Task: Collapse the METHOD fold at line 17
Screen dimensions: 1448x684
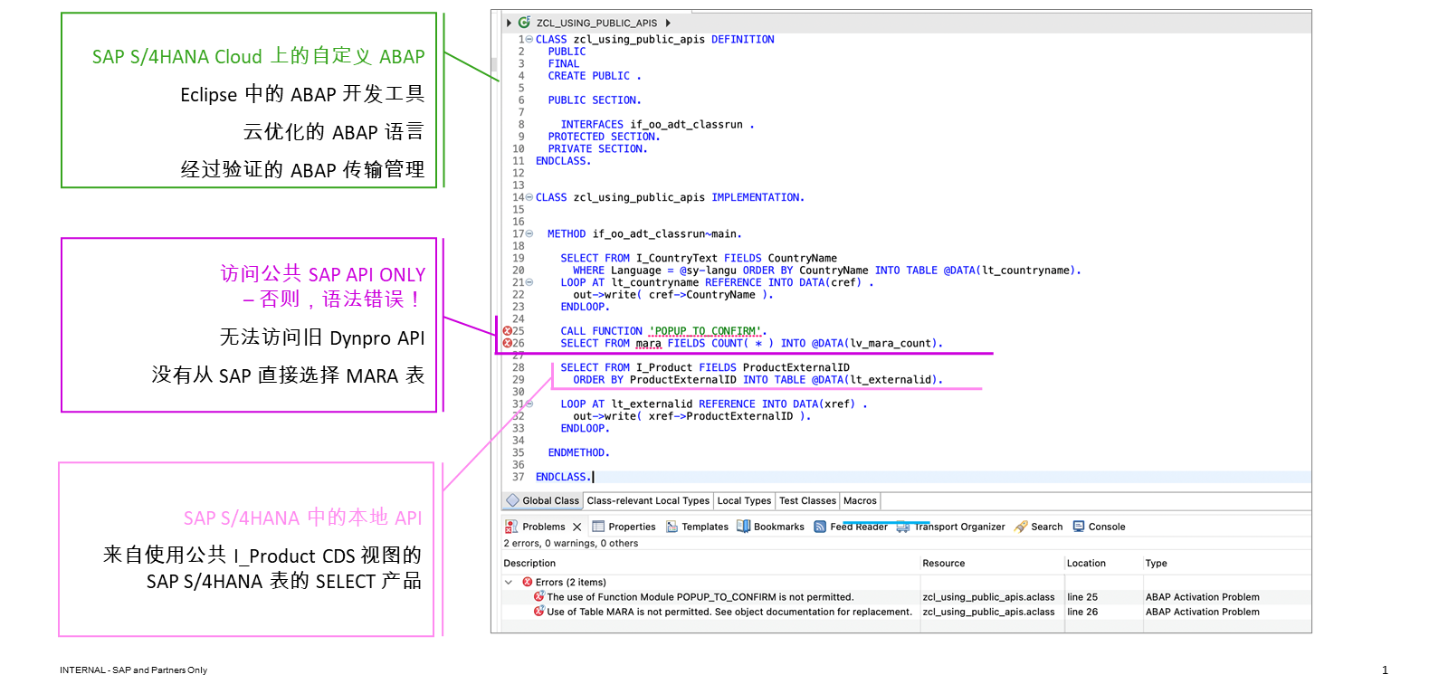Action: coord(529,233)
